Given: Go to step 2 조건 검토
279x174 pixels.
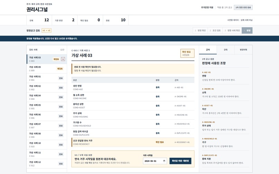Looking at the screenshot, I should coord(215,30).
